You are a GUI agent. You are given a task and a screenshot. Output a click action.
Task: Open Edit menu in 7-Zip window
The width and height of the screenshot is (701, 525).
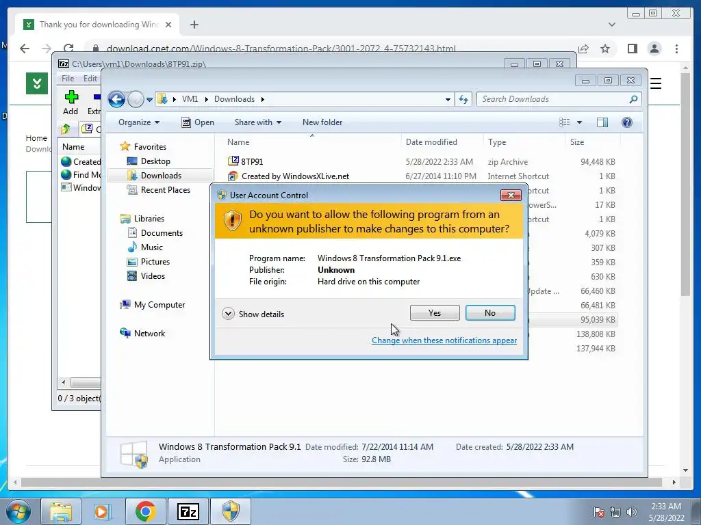click(x=90, y=79)
